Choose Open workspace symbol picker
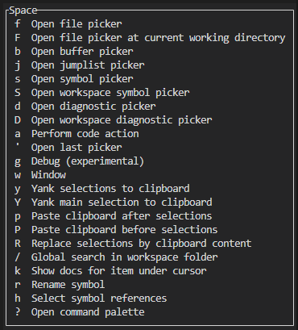This screenshot has height=330, width=298. (102, 93)
